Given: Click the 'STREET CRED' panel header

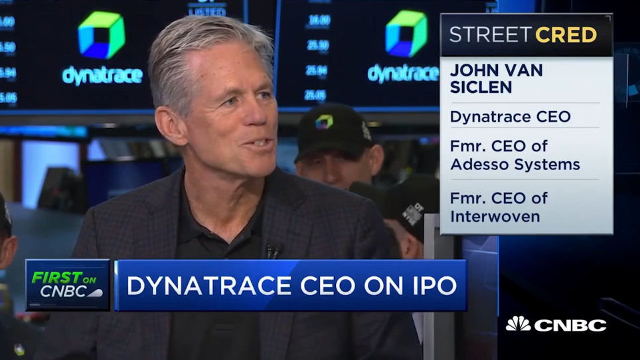Looking at the screenshot, I should [x=526, y=35].
